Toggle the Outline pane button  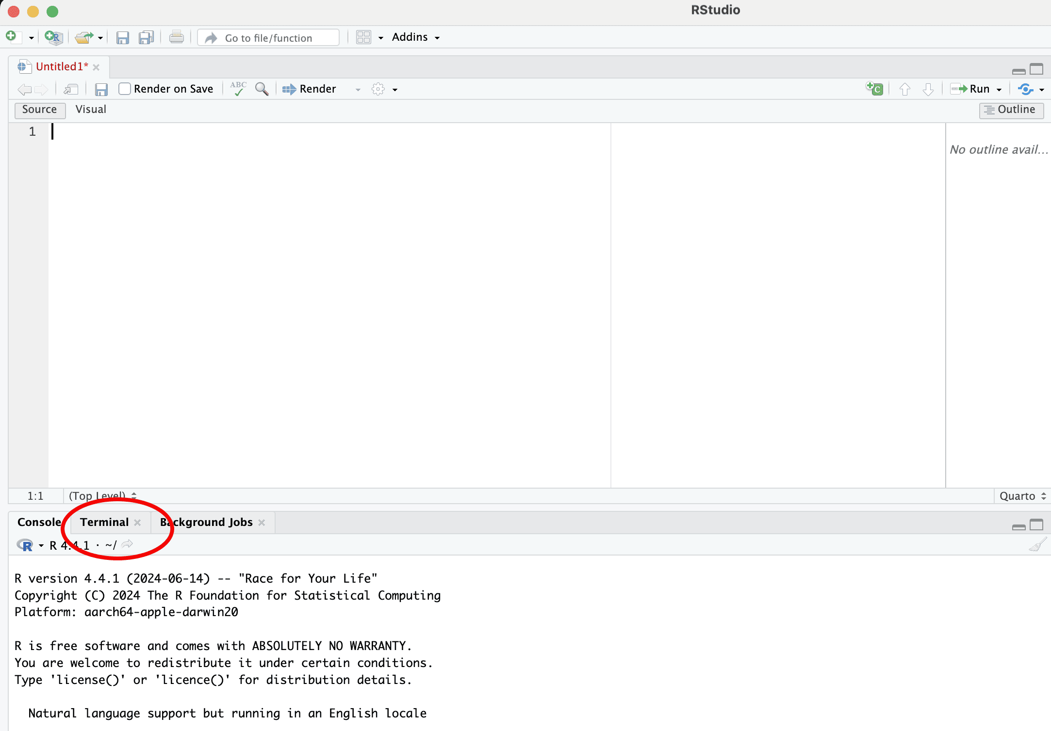pyautogui.click(x=1011, y=110)
